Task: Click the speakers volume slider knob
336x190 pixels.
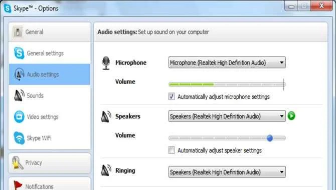Action: pos(270,138)
